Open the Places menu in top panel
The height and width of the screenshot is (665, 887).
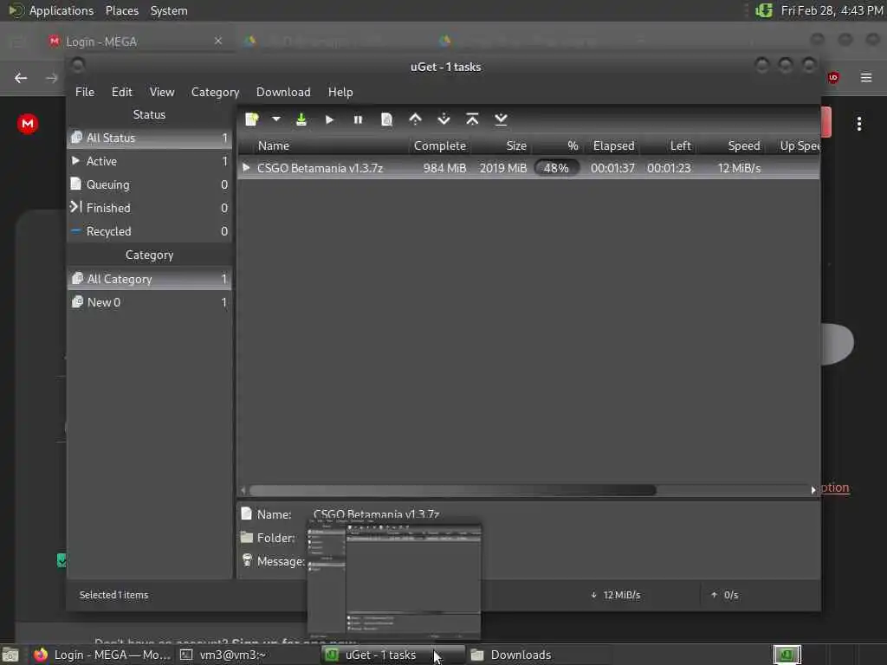(121, 10)
